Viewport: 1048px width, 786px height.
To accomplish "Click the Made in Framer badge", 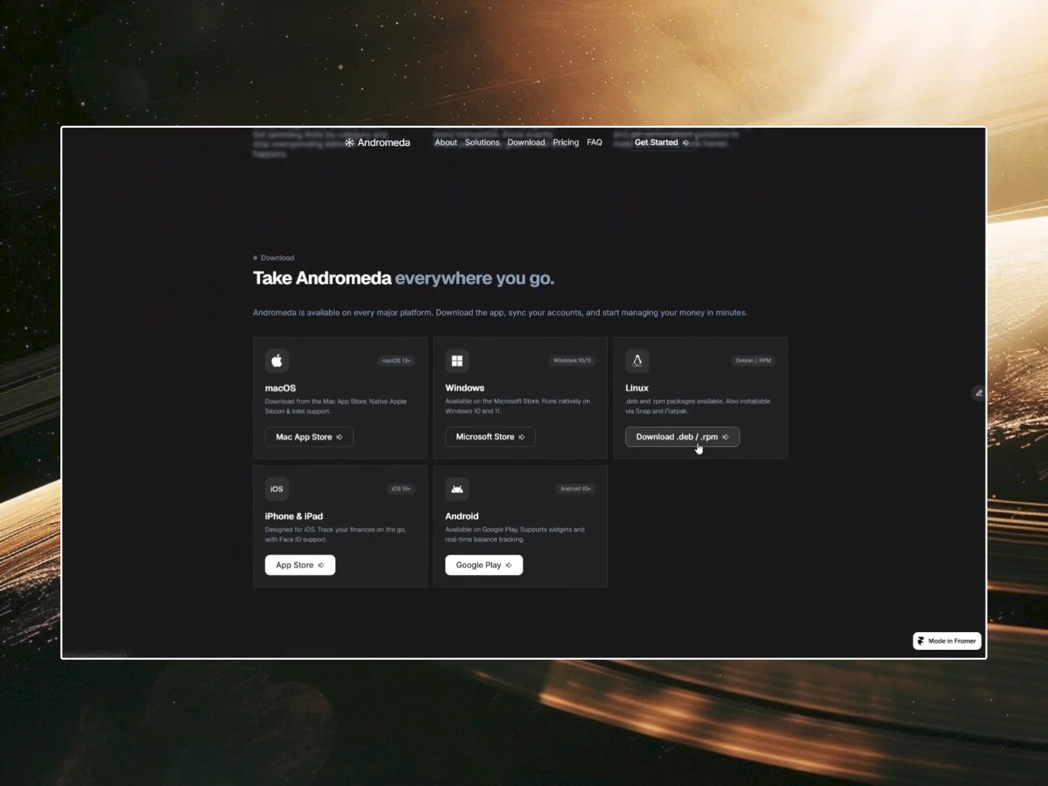I will tap(947, 641).
